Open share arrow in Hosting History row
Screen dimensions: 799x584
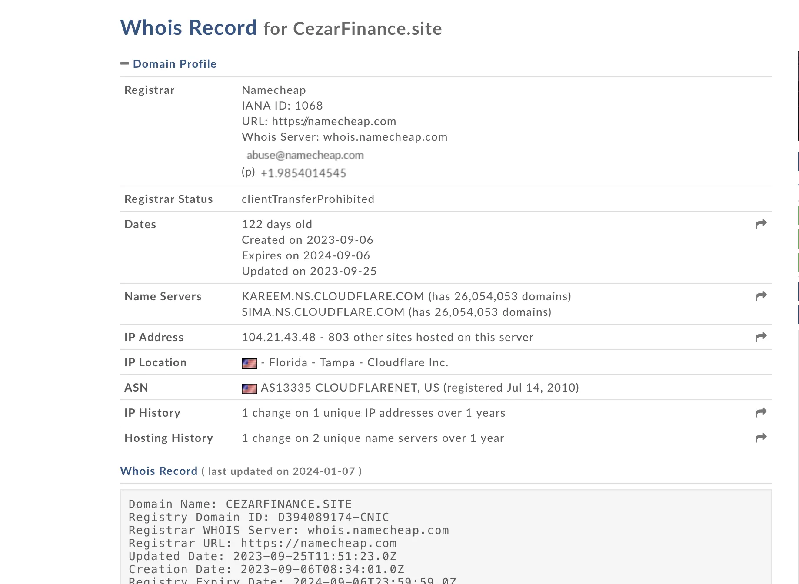761,438
